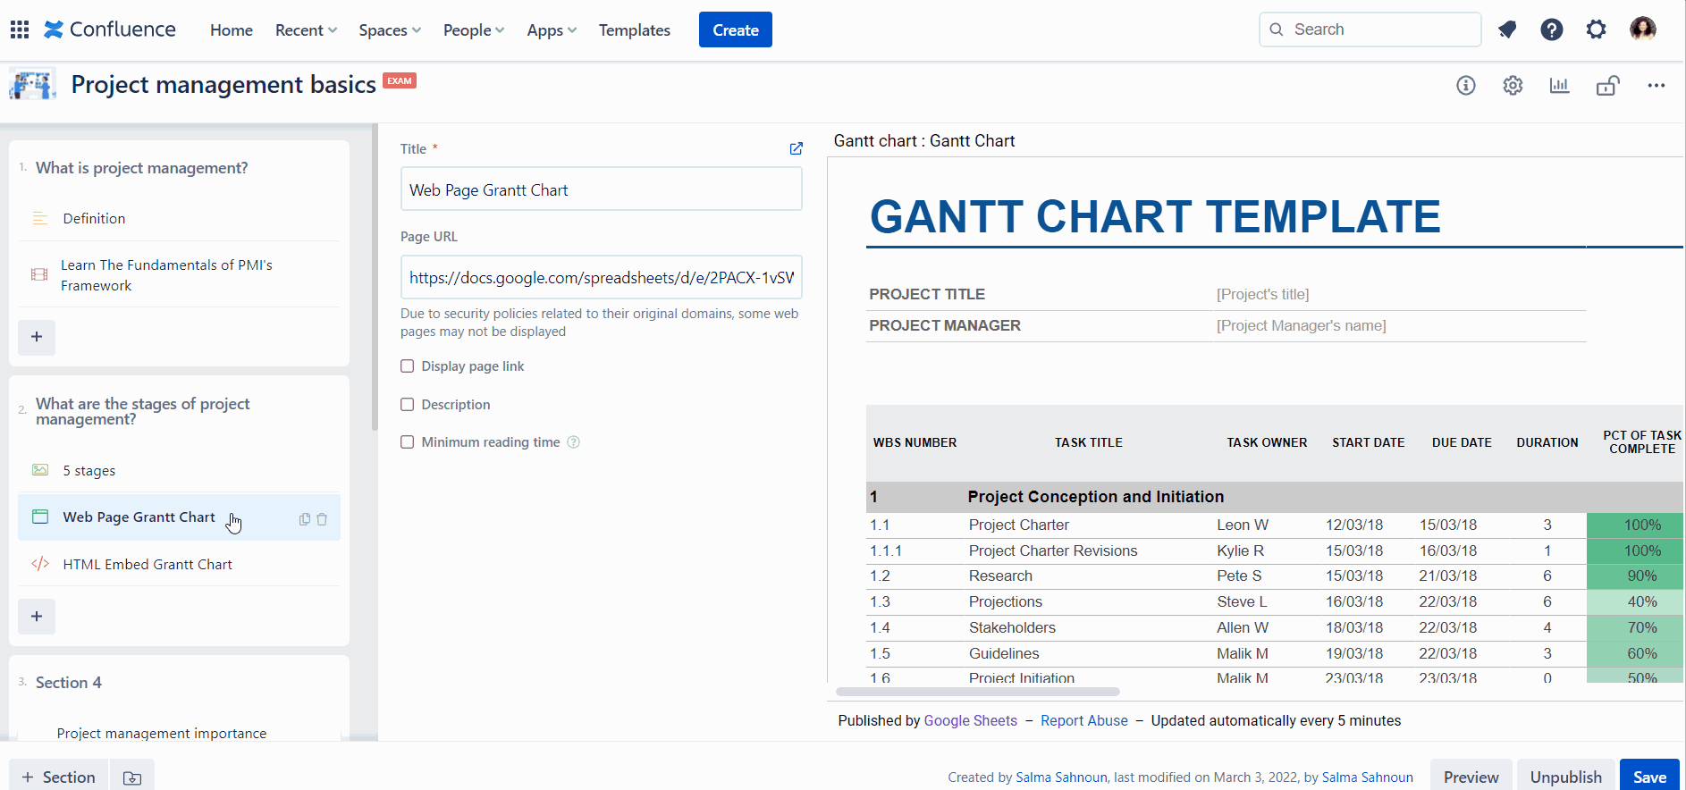The width and height of the screenshot is (1686, 790).
Task: Open page URL in new window icon
Action: pyautogui.click(x=796, y=149)
